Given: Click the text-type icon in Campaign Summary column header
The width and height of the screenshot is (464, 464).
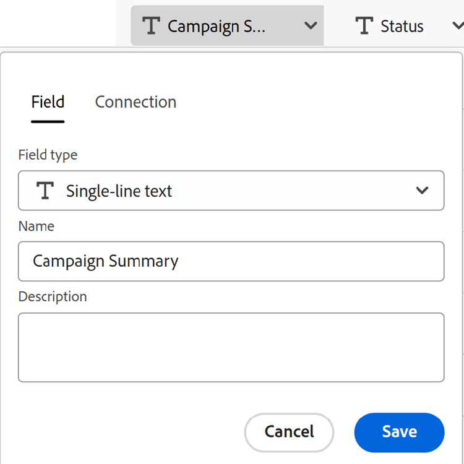Looking at the screenshot, I should [x=152, y=26].
